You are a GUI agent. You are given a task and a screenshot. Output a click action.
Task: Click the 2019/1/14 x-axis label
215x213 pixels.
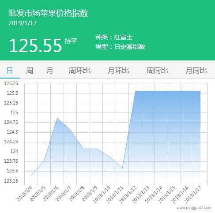[x=154, y=194]
